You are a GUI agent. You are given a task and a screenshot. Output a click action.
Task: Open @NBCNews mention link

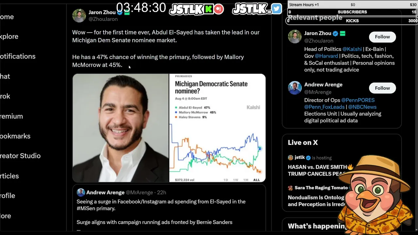[362, 107]
